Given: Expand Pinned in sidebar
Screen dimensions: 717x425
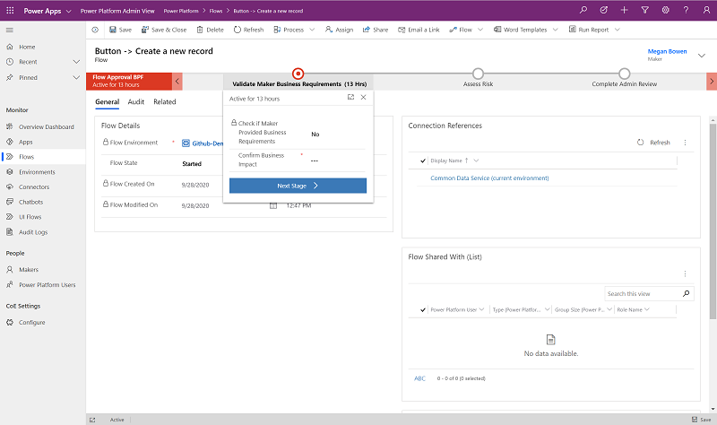Looking at the screenshot, I should pyautogui.click(x=76, y=78).
